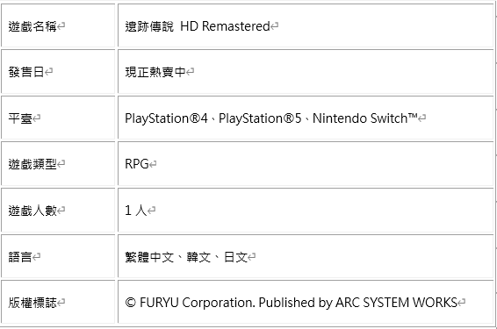
Task: Click on ARC SYSTEM WORKS text
Action: (396, 303)
